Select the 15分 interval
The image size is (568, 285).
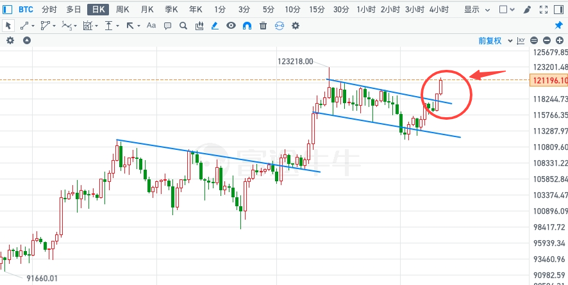317,10
